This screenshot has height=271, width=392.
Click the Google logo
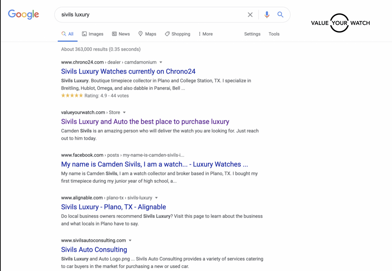pyautogui.click(x=23, y=15)
